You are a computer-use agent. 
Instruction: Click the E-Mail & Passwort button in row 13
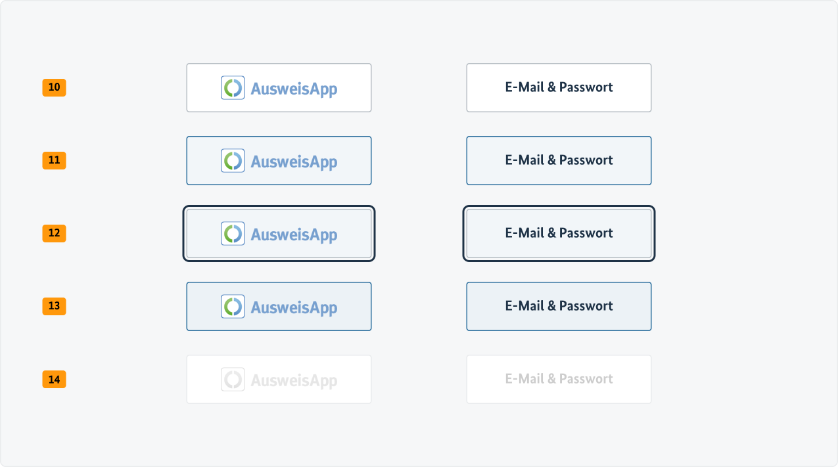pyautogui.click(x=559, y=306)
